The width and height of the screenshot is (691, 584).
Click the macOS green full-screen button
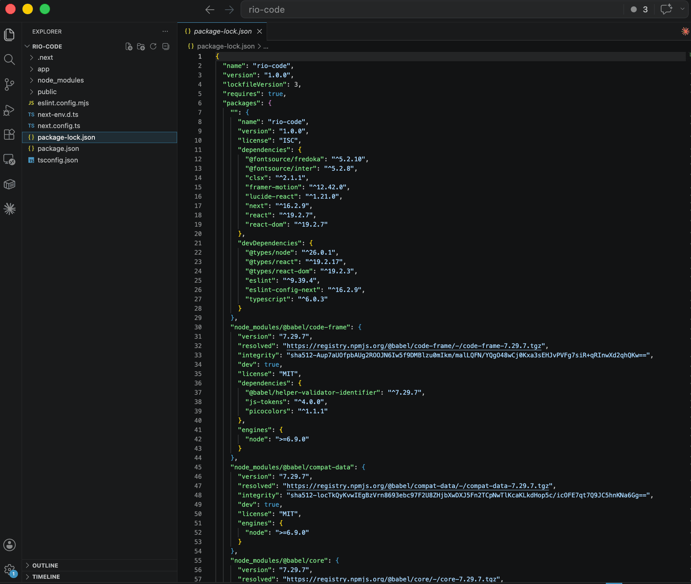pos(45,9)
